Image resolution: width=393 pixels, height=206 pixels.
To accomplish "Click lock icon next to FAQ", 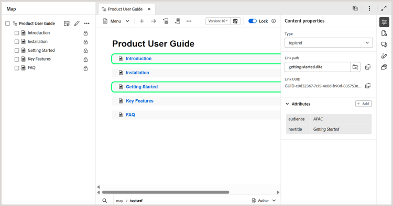I will [85, 68].
